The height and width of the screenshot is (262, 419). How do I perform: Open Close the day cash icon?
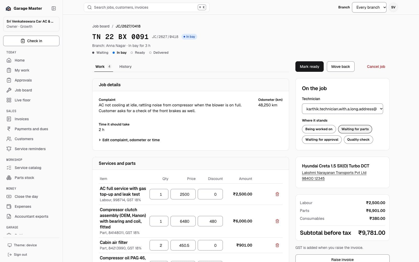click(x=9, y=196)
